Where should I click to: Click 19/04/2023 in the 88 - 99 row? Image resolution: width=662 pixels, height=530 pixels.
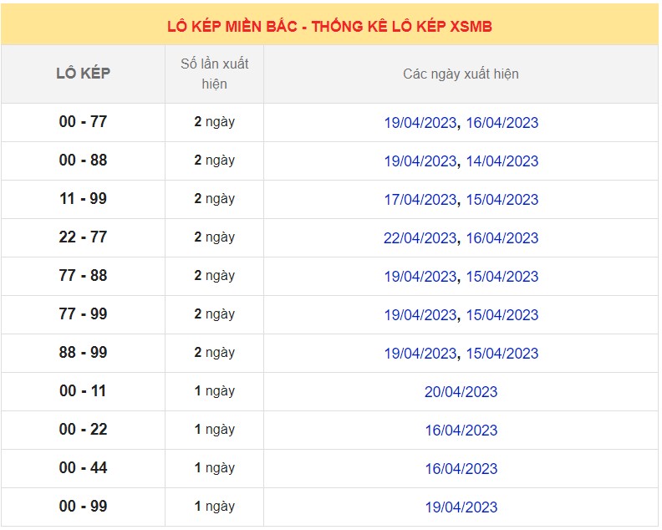(420, 354)
